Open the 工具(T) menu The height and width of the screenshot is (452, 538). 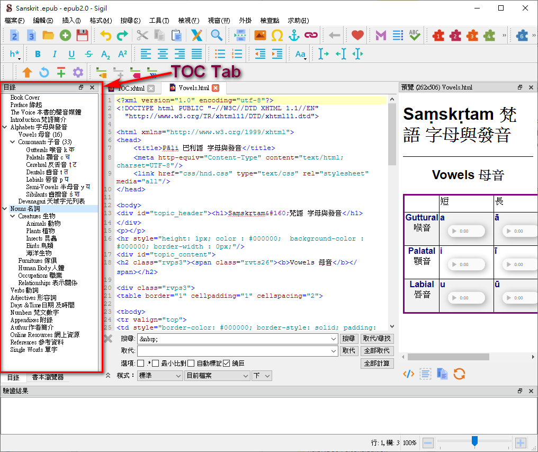(x=159, y=21)
